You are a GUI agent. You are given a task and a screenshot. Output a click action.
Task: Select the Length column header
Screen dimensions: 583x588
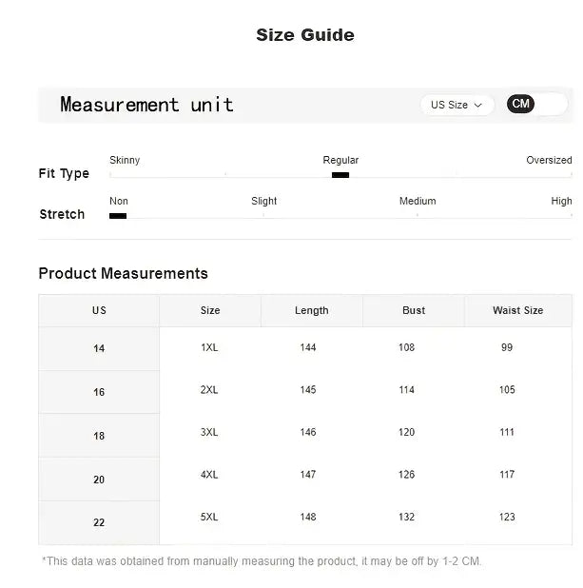pos(311,310)
